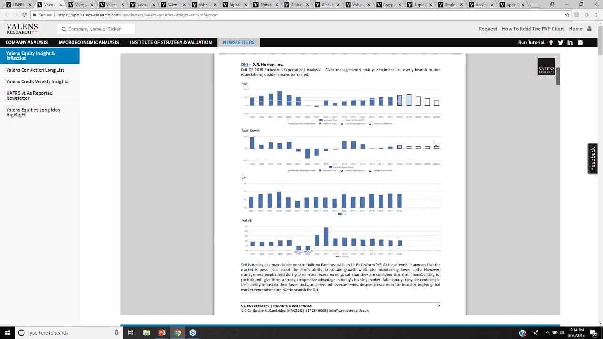603x339 pixels.
Task: Select the Newsletters tab
Action: [239, 42]
